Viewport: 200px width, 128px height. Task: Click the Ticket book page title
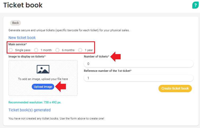(x=23, y=5)
